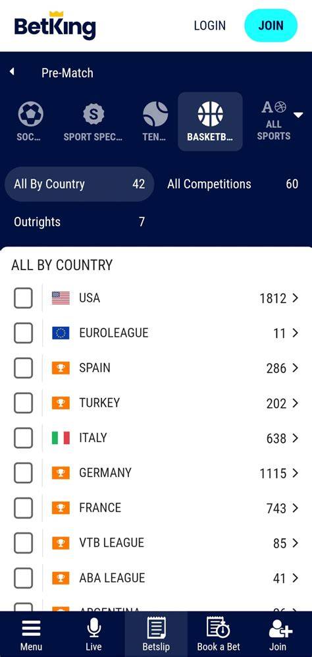Enable the VTB League checkbox
312x657 pixels.
click(23, 542)
